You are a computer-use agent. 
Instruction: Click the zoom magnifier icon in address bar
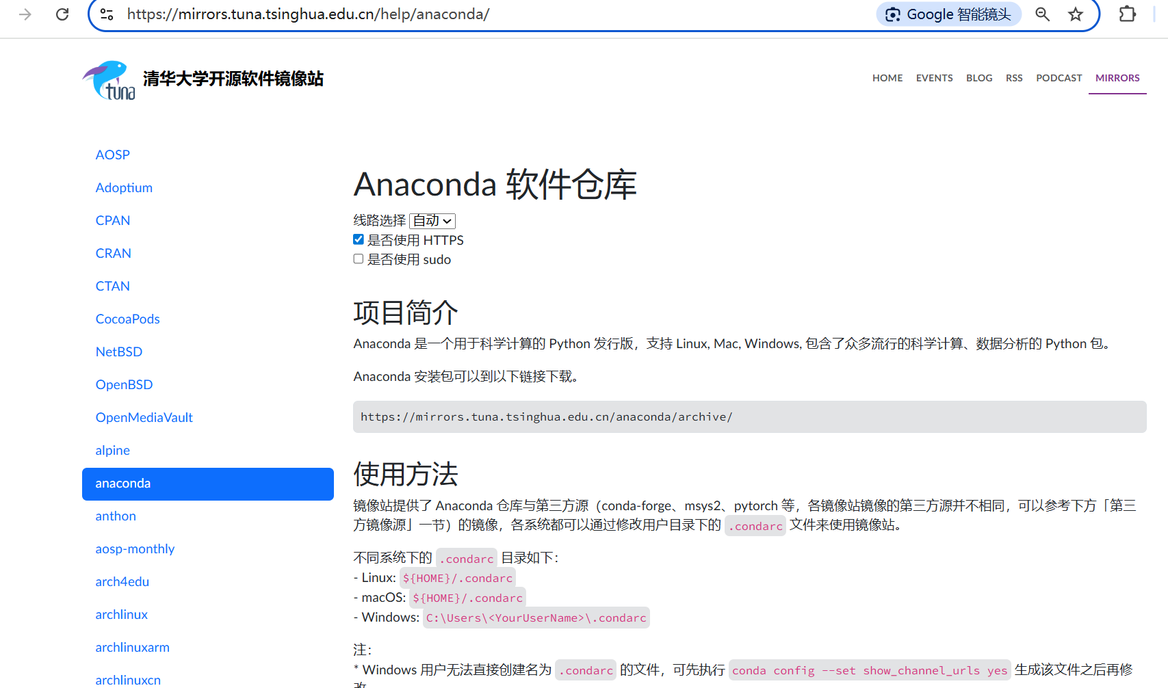point(1042,14)
